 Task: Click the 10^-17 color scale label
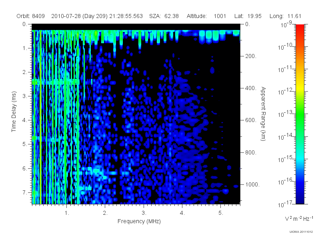tap(285, 204)
